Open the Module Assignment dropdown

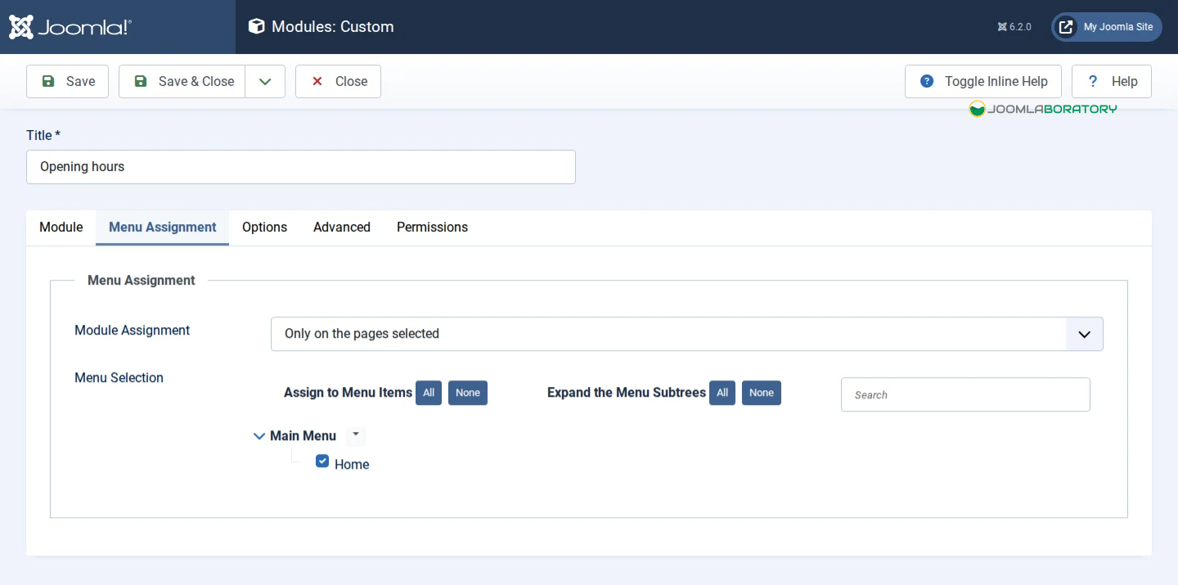[x=687, y=334]
